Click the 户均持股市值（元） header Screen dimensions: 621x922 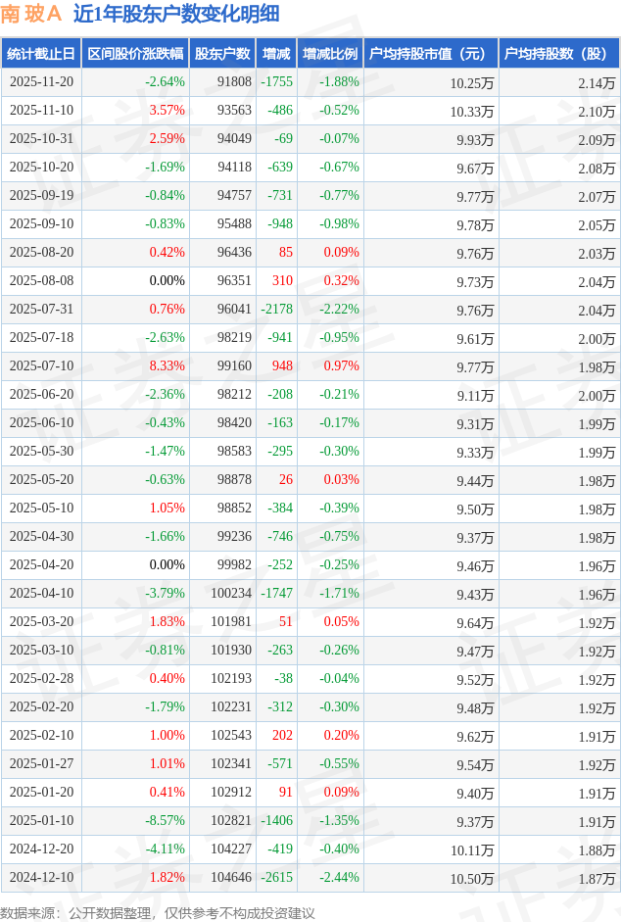click(431, 54)
